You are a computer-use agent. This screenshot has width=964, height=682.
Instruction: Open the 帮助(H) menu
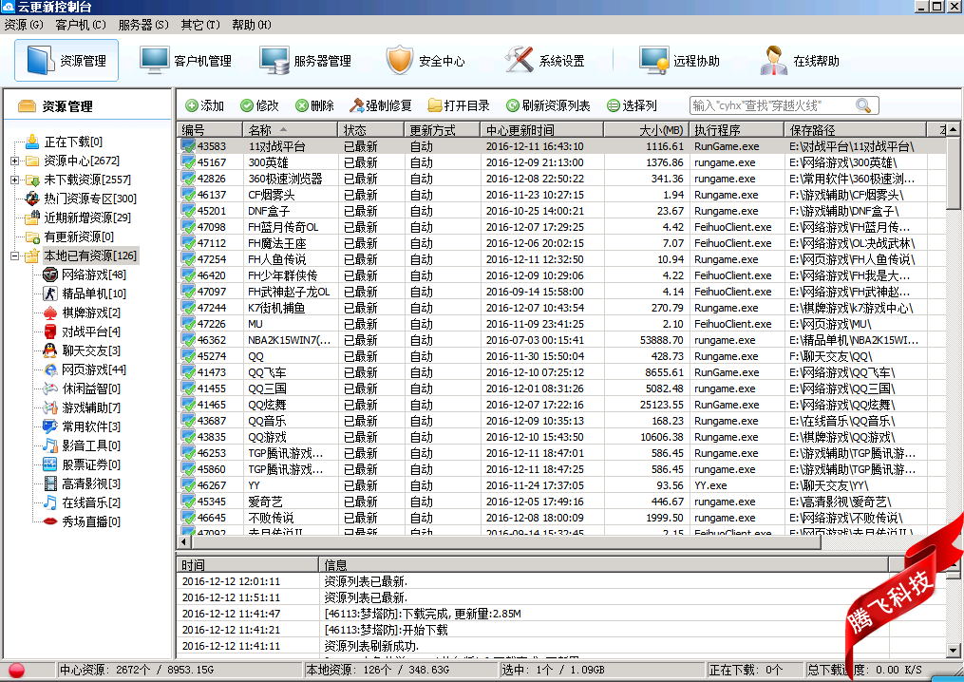click(252, 25)
